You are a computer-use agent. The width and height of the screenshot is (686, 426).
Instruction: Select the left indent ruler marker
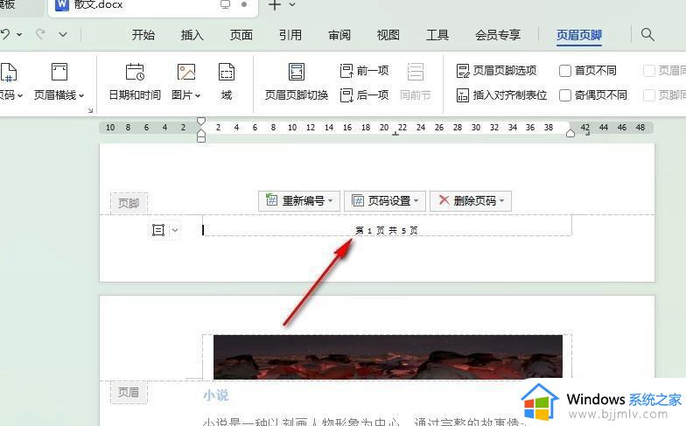tap(201, 136)
